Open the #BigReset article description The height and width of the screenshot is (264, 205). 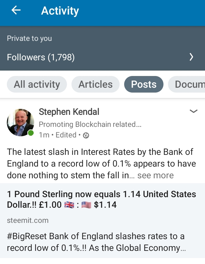tap(96, 242)
